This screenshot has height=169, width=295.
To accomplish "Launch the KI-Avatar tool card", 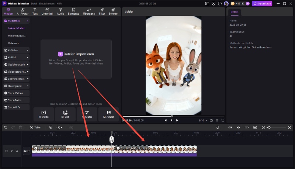I will pyautogui.click(x=108, y=114).
